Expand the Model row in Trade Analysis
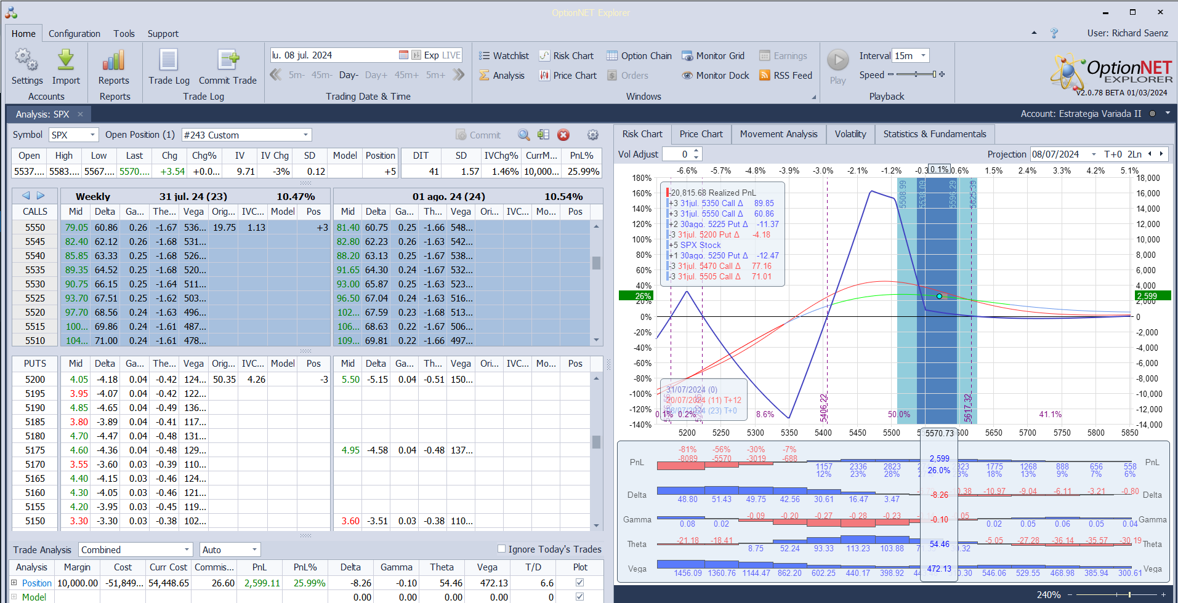The image size is (1178, 603). [x=14, y=597]
